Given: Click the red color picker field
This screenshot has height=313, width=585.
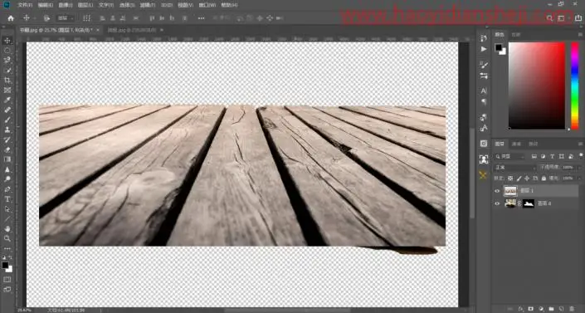Looking at the screenshot, I should [x=537, y=86].
